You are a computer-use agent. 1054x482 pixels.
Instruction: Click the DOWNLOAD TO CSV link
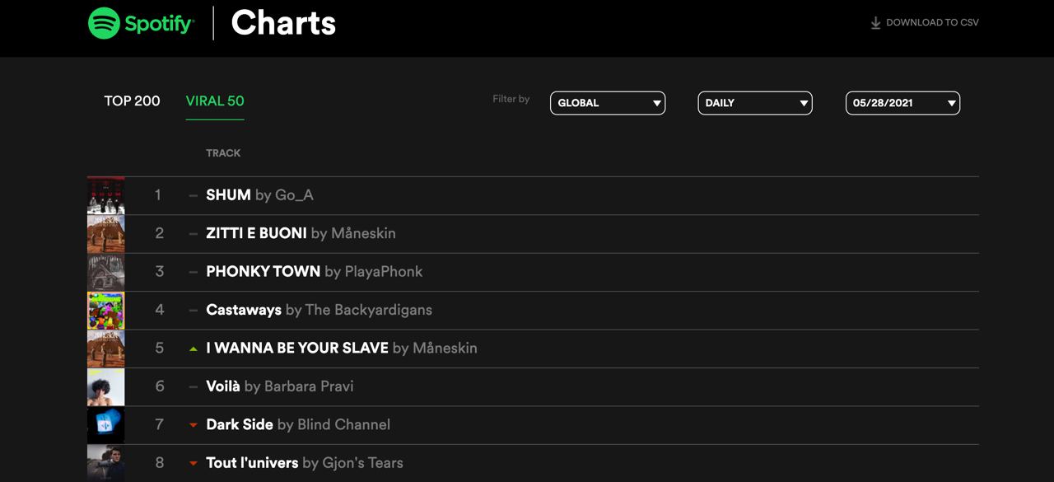[932, 23]
